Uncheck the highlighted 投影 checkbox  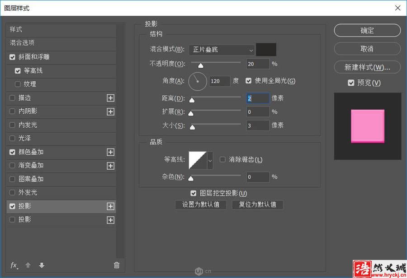[x=12, y=206]
